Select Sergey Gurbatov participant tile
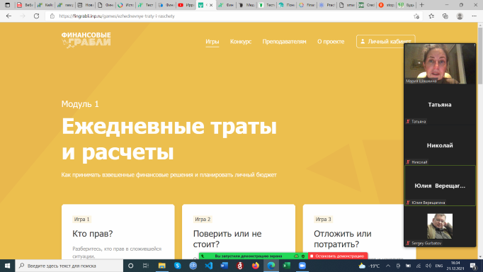The image size is (483, 272). [x=440, y=227]
